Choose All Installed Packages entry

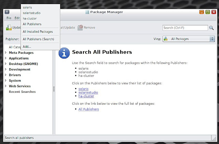click(x=40, y=32)
